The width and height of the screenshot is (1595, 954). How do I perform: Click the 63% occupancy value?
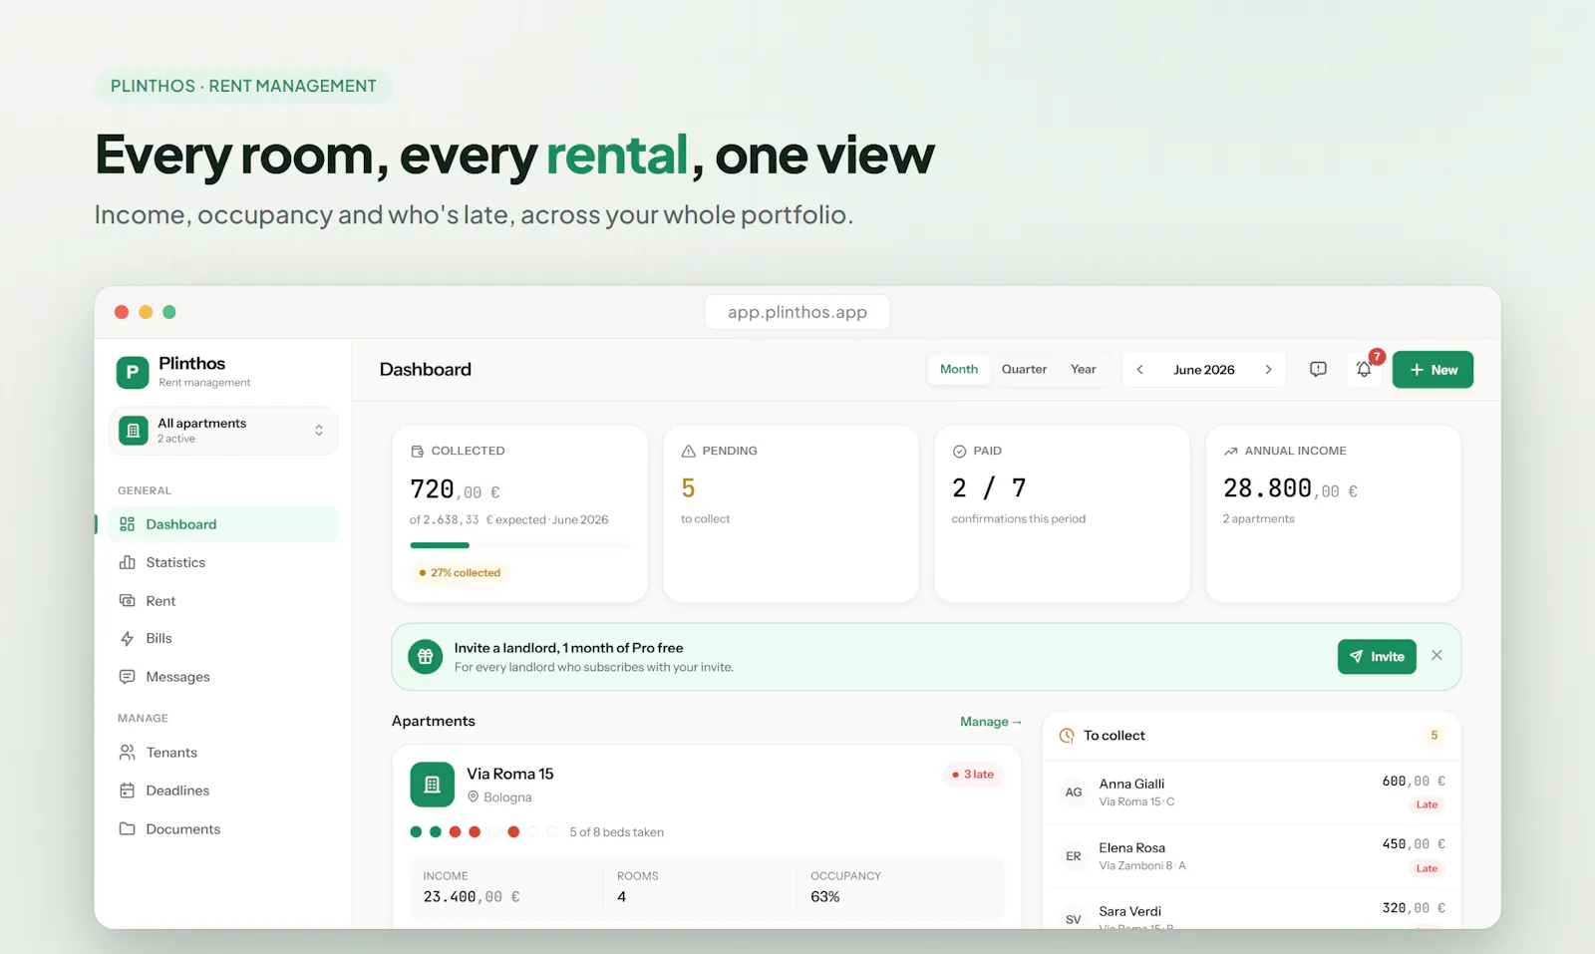[x=825, y=897]
